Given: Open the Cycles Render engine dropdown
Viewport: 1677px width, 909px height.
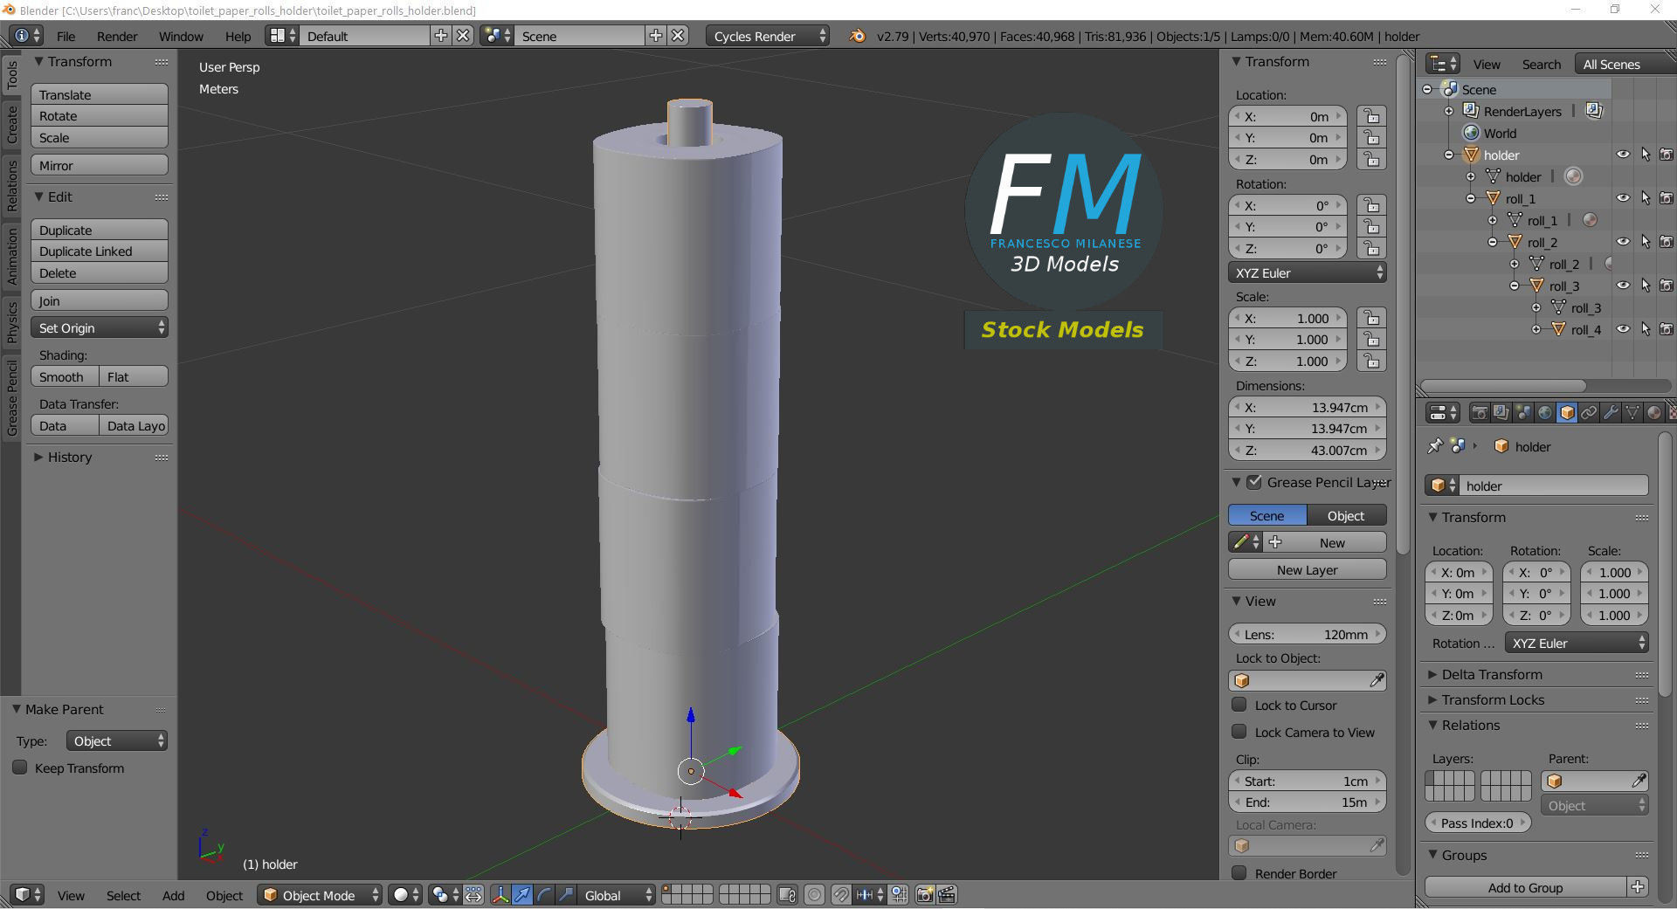Looking at the screenshot, I should click(x=767, y=36).
